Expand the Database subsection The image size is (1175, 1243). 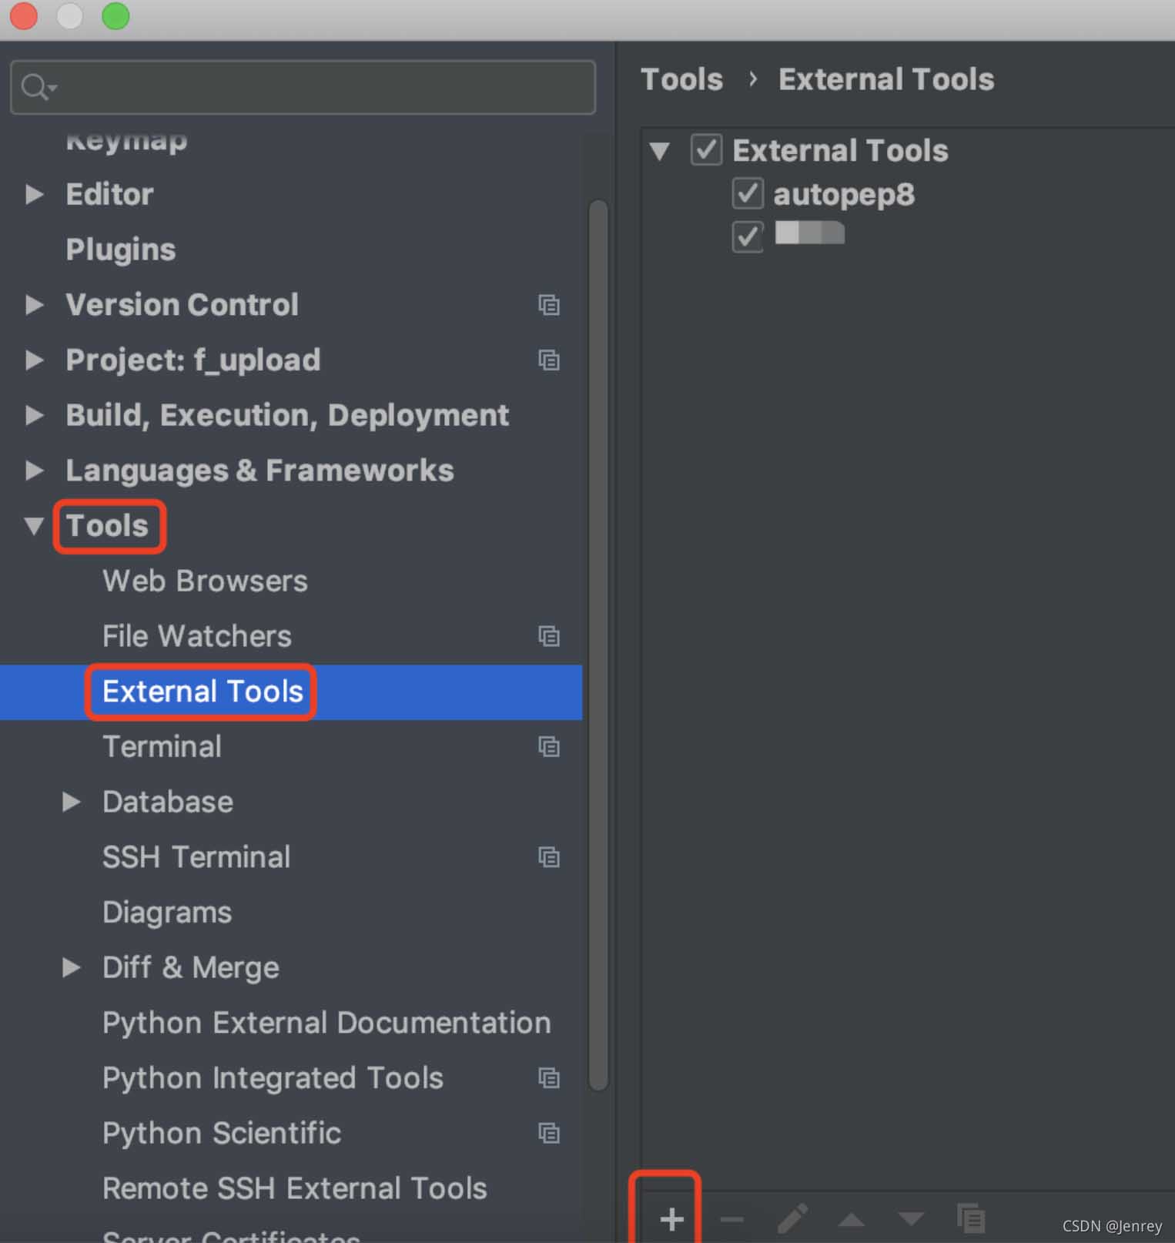point(71,802)
